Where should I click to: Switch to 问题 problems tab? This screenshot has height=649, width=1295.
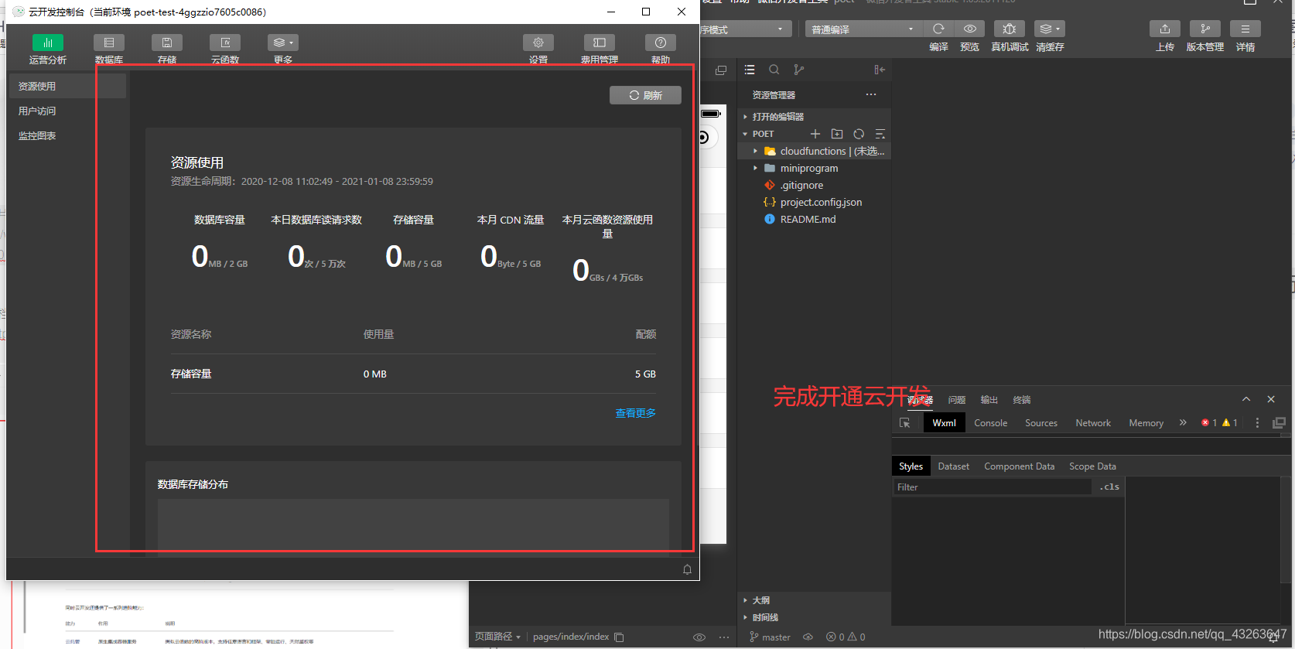click(x=957, y=400)
